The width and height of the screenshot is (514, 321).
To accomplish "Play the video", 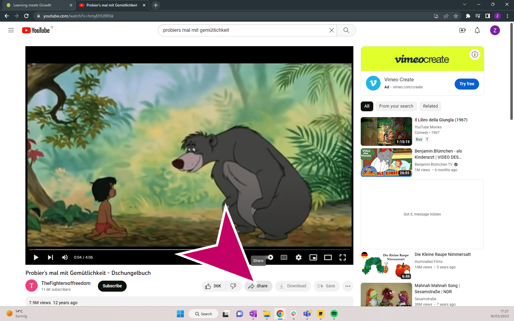I will [36, 257].
